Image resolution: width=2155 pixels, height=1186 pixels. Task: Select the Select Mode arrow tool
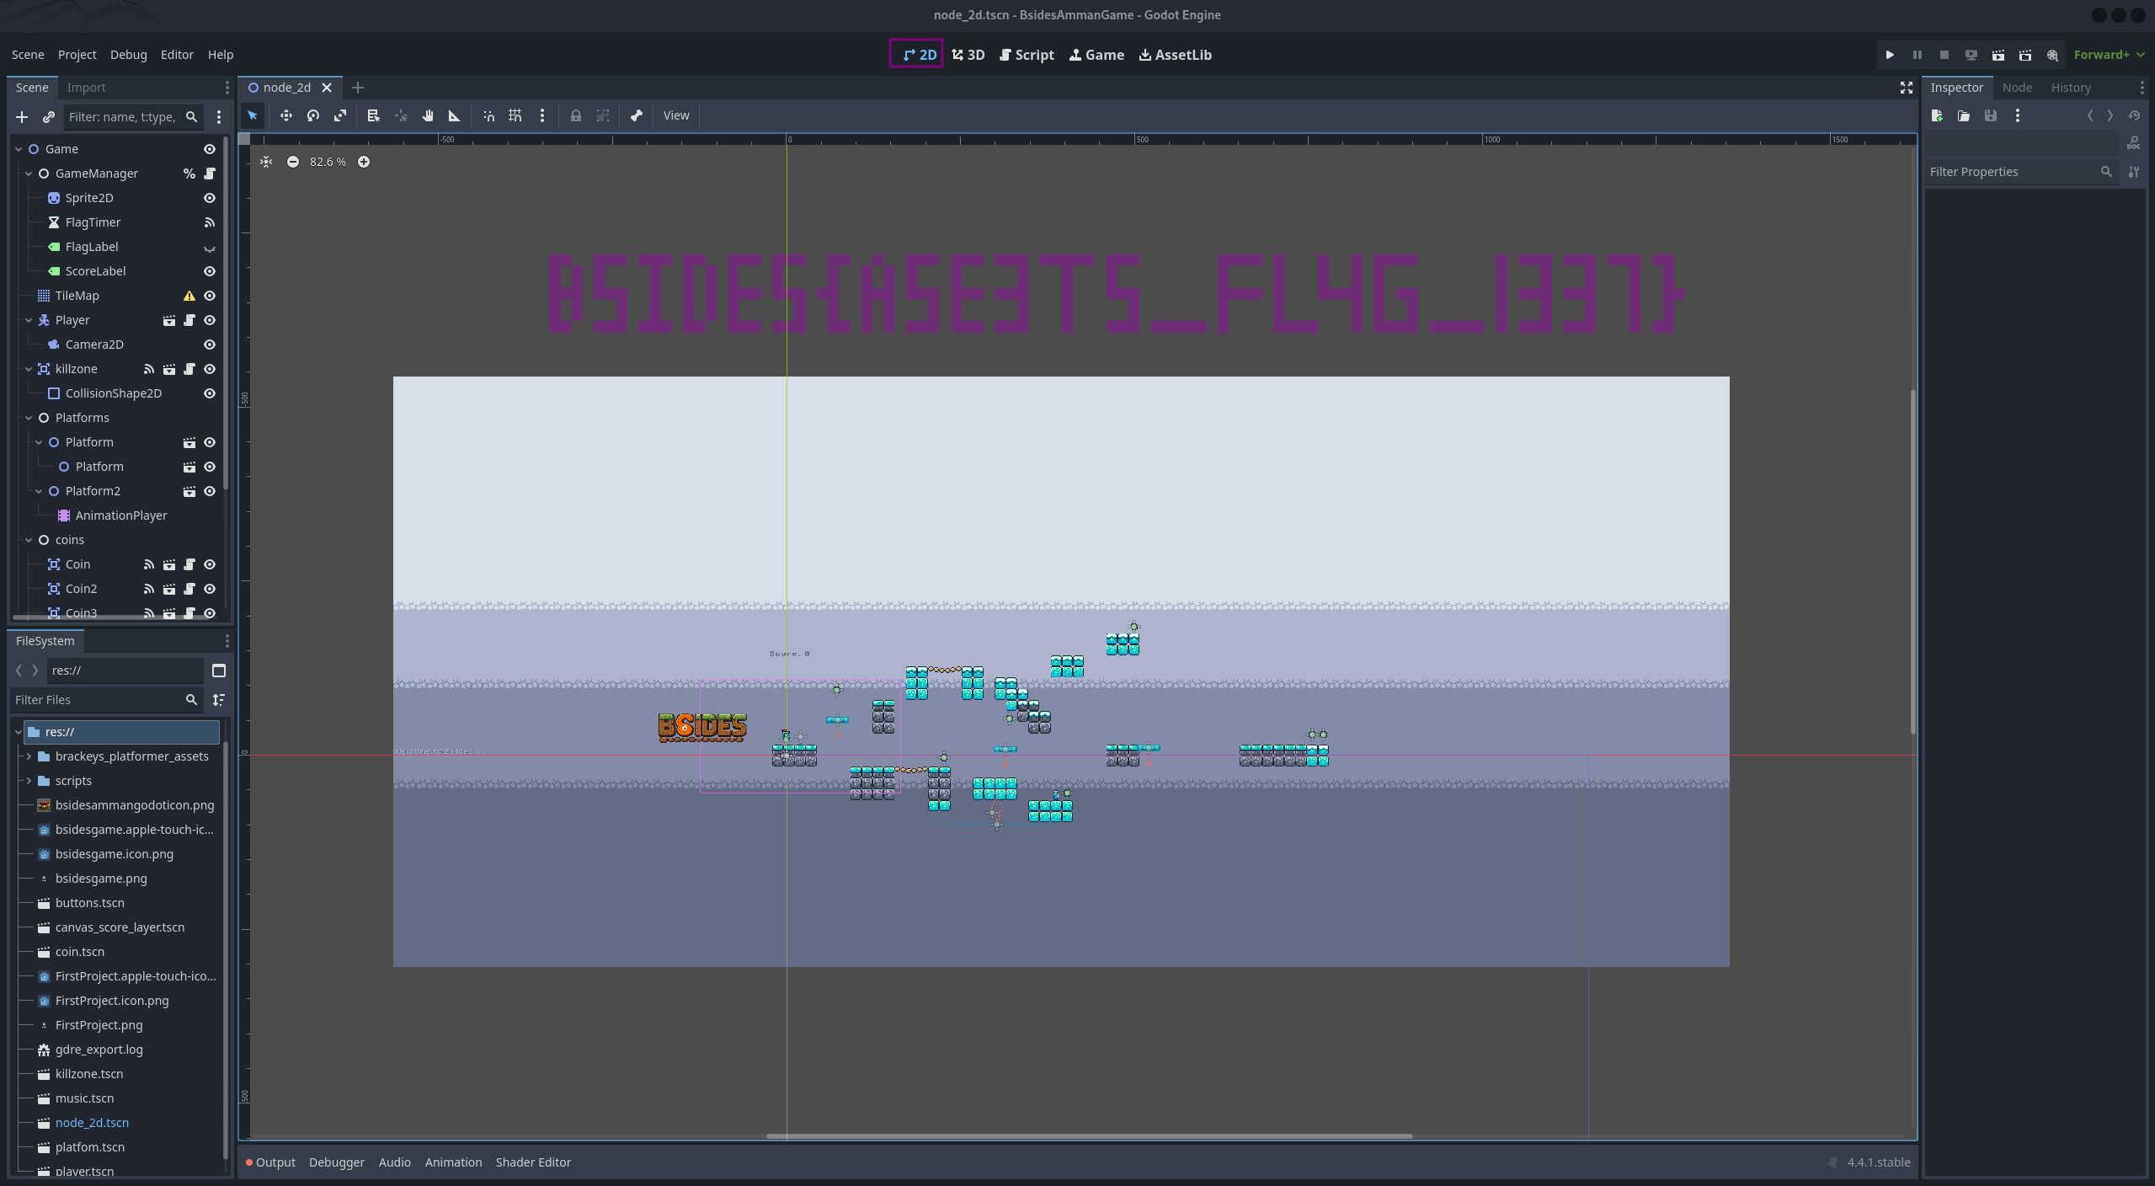click(253, 115)
